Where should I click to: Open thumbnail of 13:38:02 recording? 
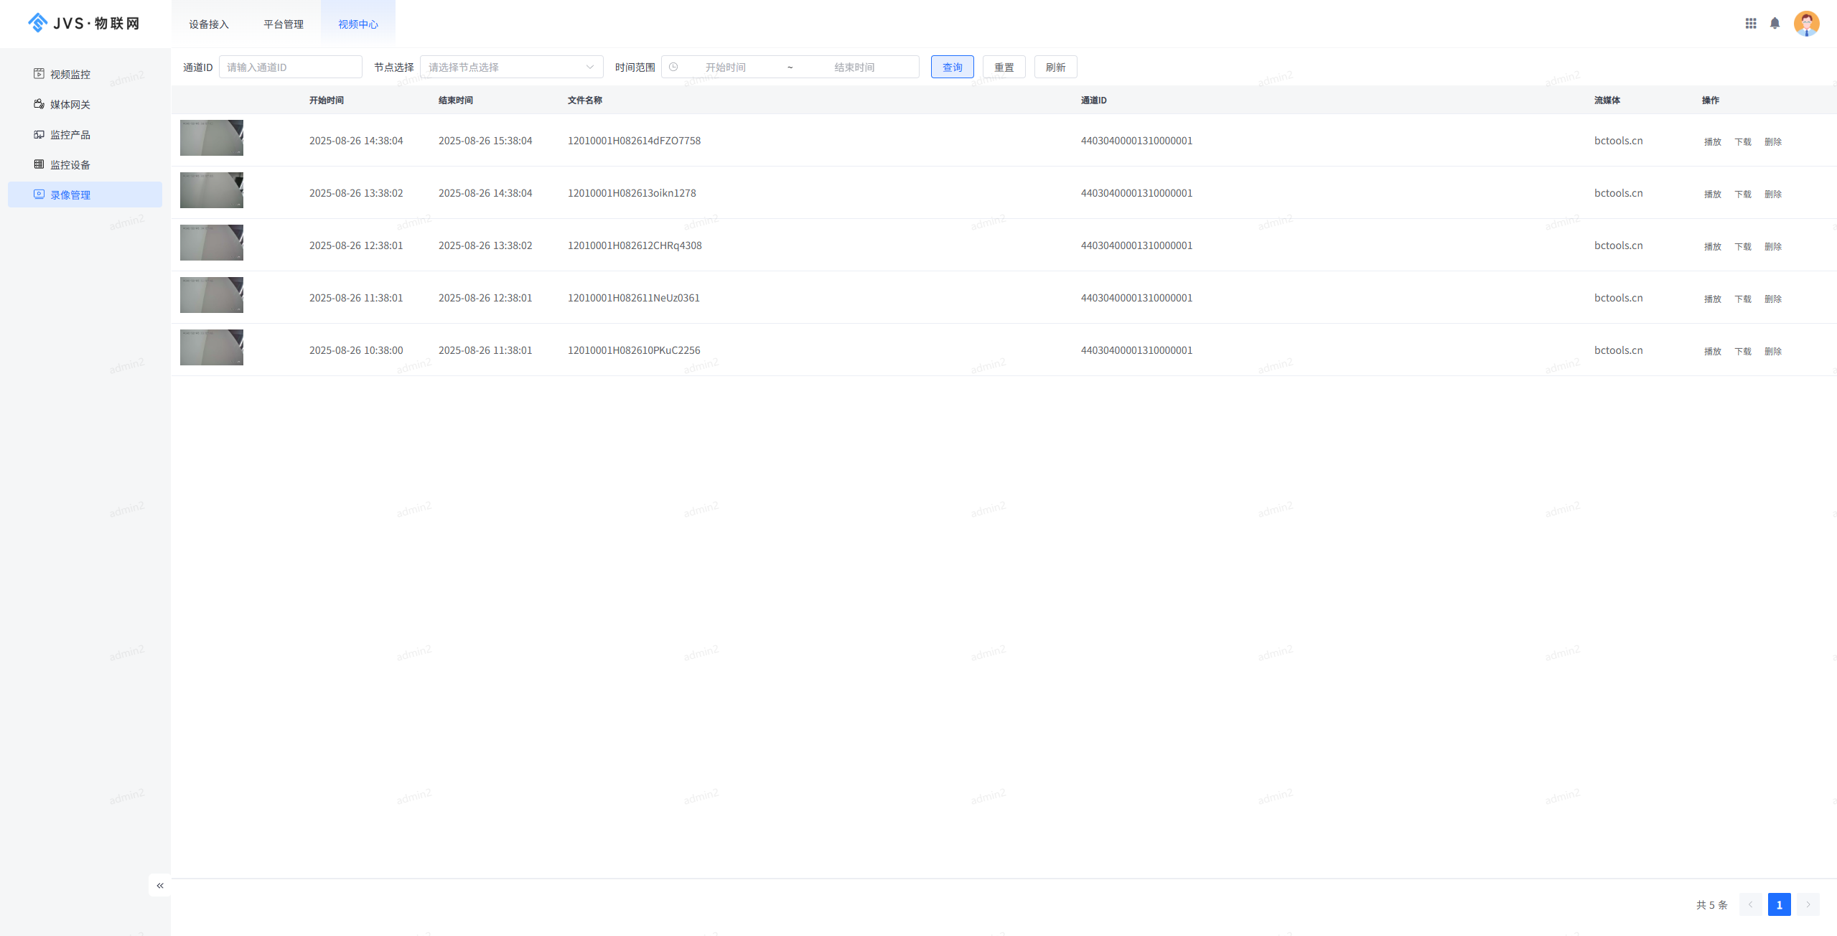212,190
